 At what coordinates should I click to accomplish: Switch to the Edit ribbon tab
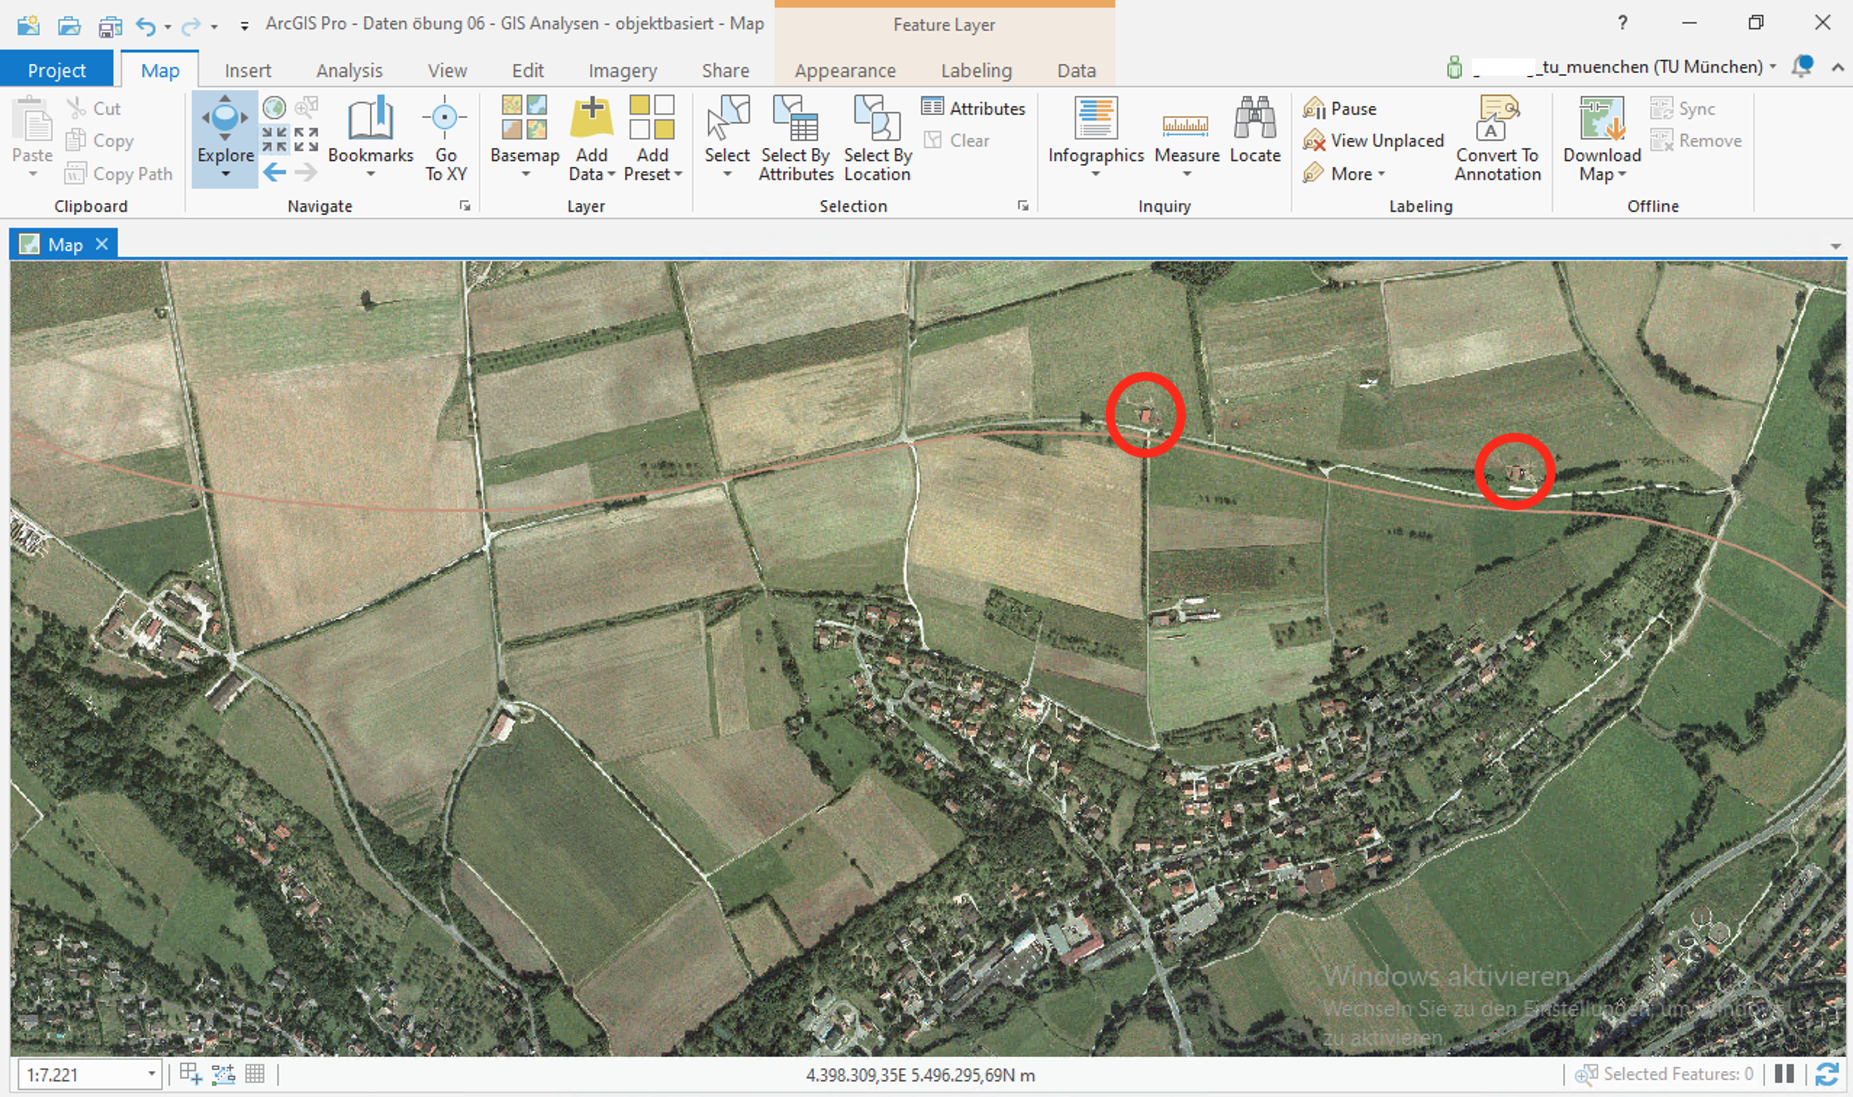[527, 70]
